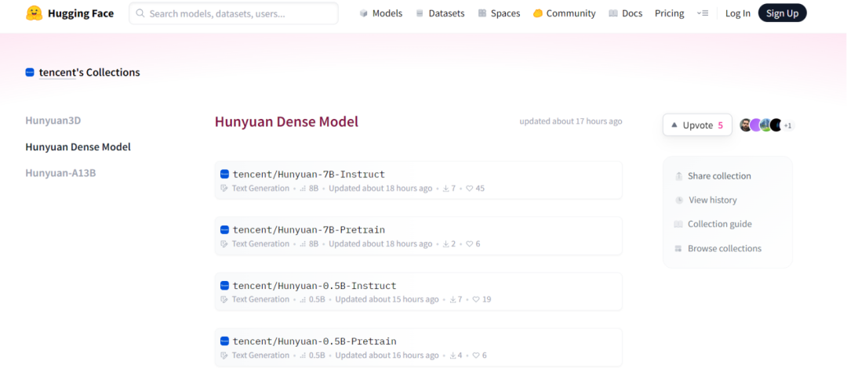Click the Spaces grid icon
847x368 pixels.
[482, 13]
